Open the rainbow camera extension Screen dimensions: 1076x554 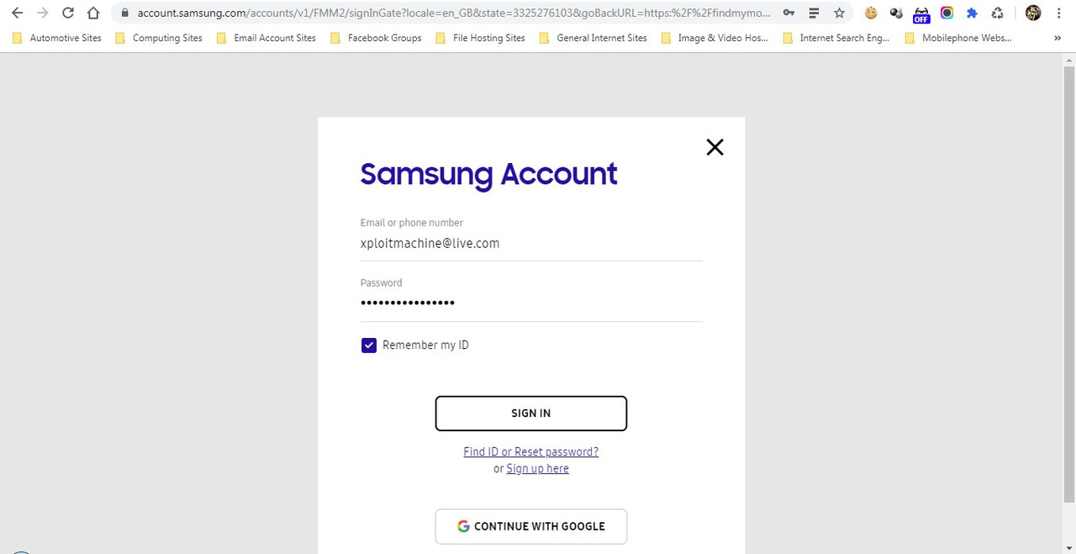point(947,13)
